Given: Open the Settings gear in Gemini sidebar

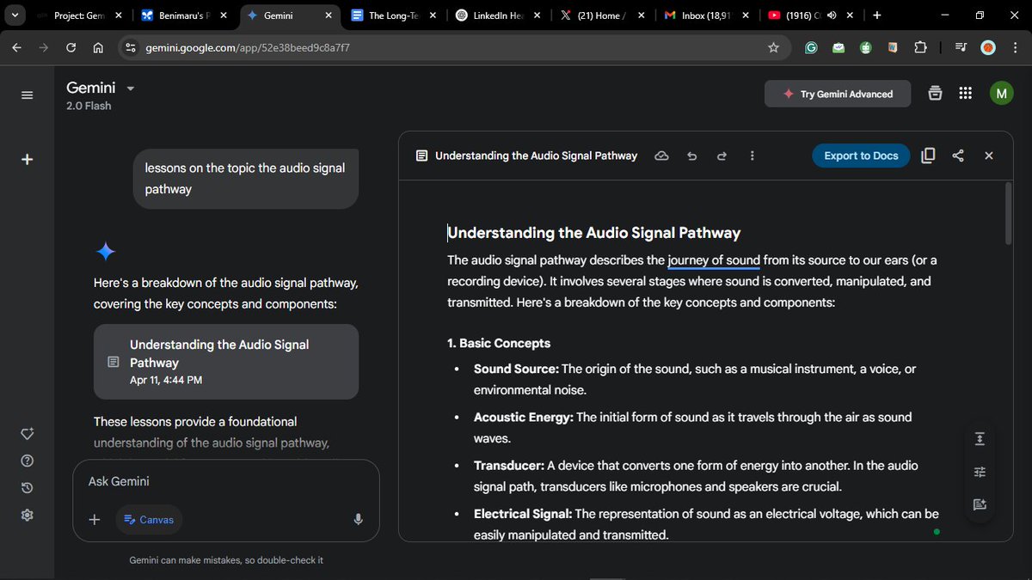Looking at the screenshot, I should [27, 515].
